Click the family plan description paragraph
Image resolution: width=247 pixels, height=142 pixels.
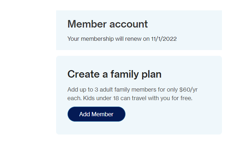(133, 94)
